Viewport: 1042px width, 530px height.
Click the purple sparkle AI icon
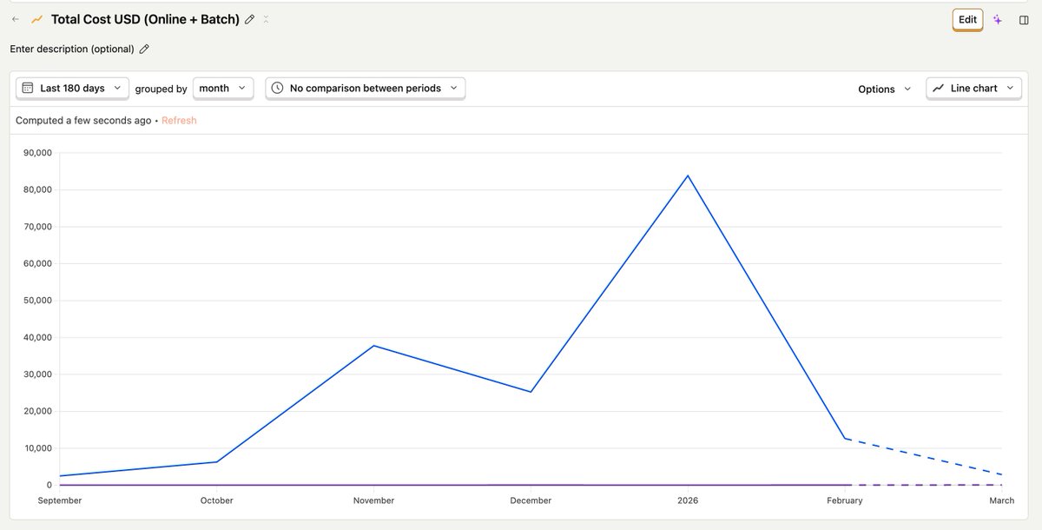point(998,20)
